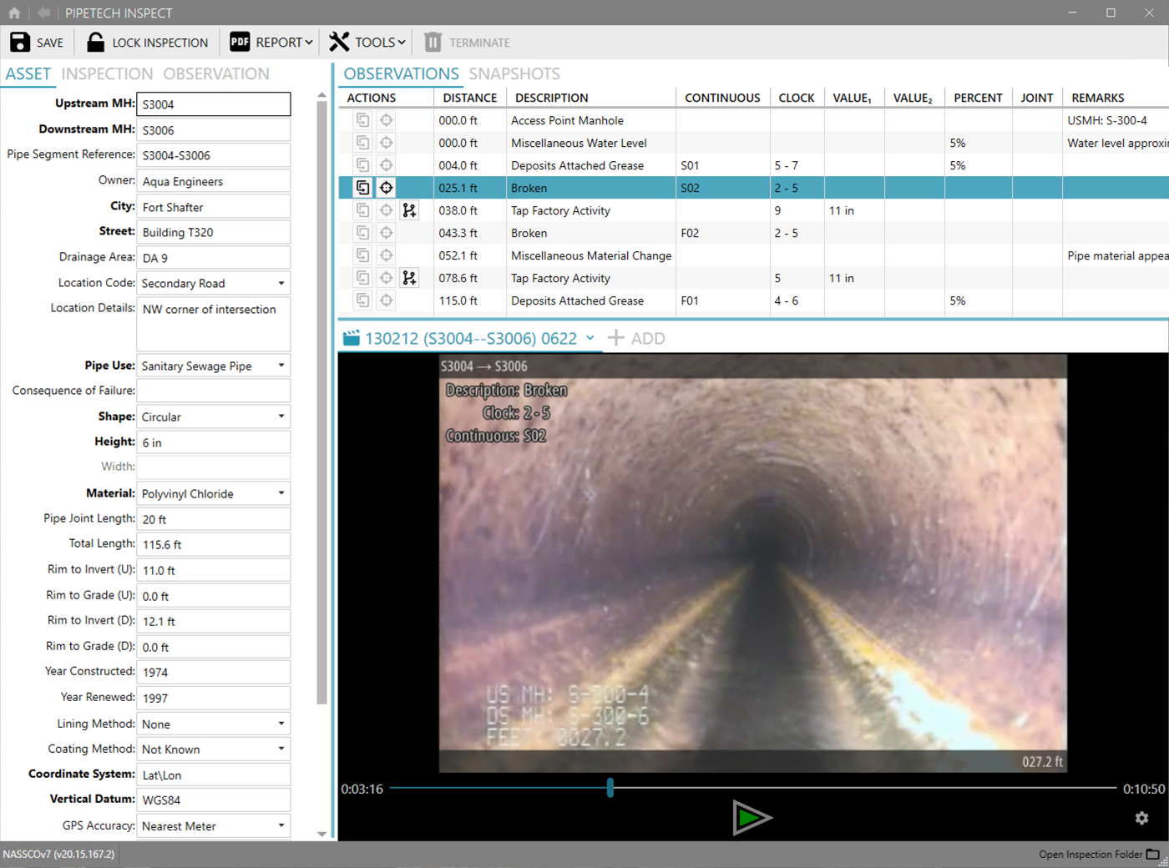Click the video timeline slider handle

pos(610,787)
